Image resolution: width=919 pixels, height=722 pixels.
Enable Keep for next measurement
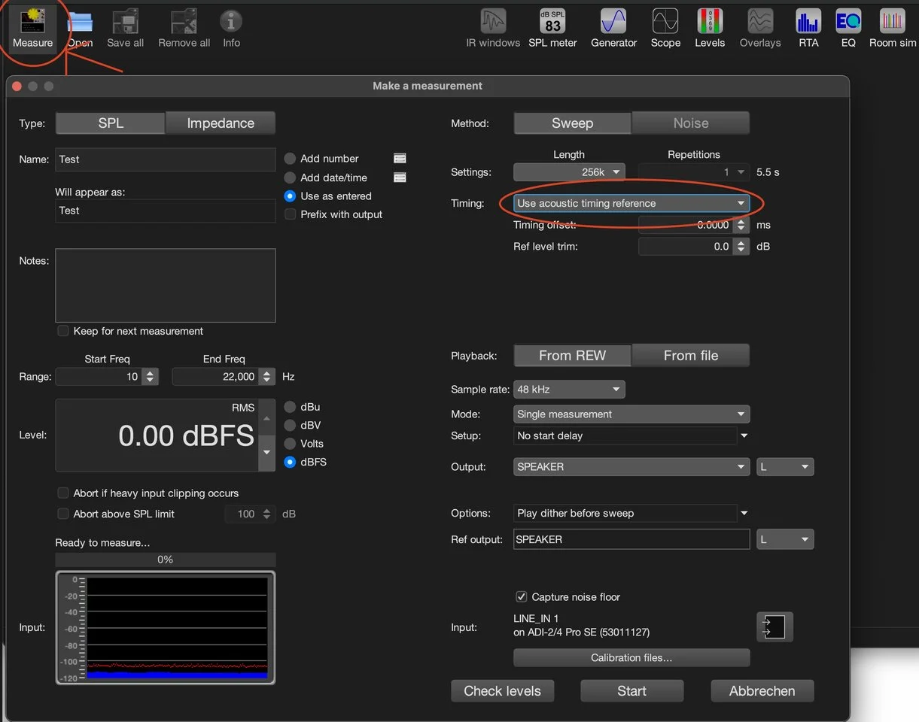point(63,331)
